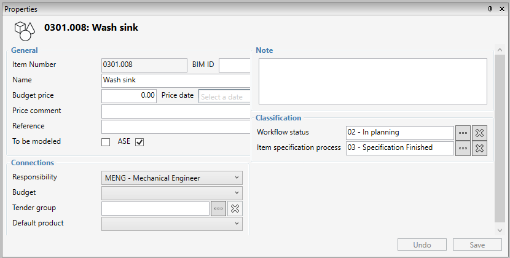Click inside the Note text area

click(372, 81)
